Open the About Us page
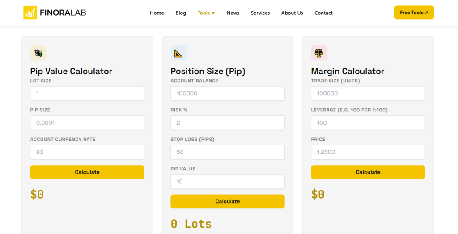Viewport: 458px width, 234px height. coord(292,13)
